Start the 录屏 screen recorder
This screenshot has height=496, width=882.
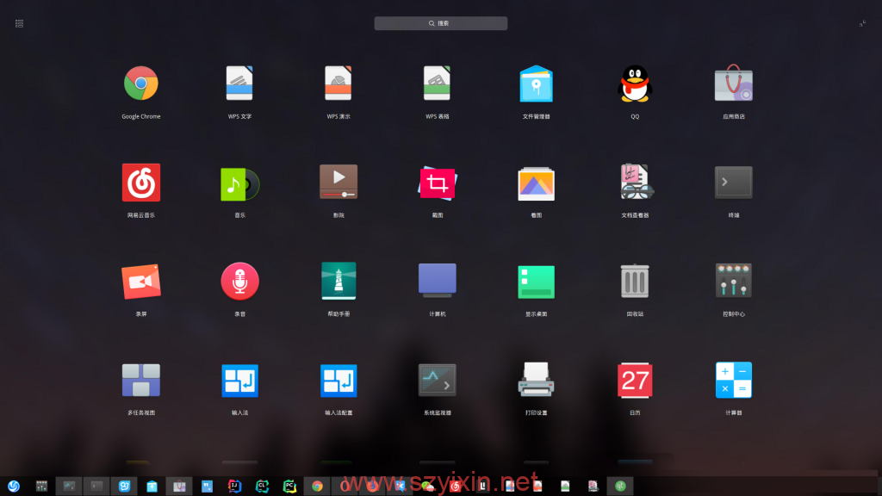pos(140,282)
